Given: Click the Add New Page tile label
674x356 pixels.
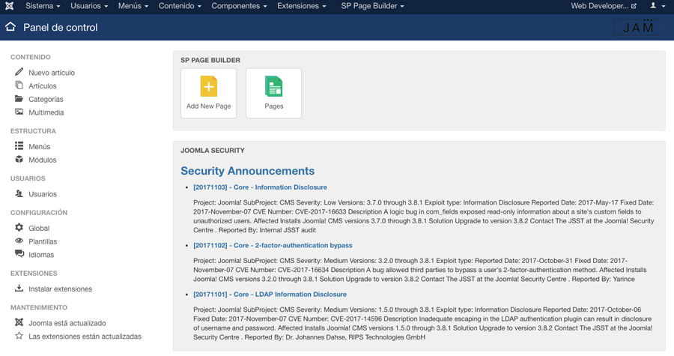Looking at the screenshot, I should pos(208,106).
